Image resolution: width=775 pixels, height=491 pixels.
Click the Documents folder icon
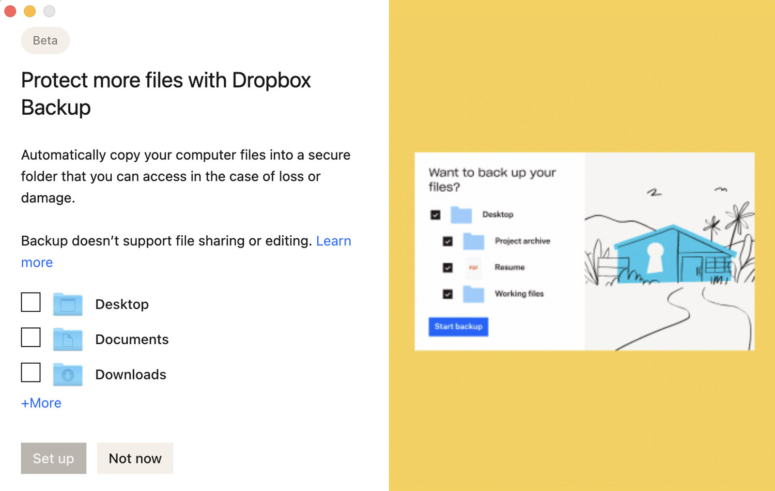[67, 339]
